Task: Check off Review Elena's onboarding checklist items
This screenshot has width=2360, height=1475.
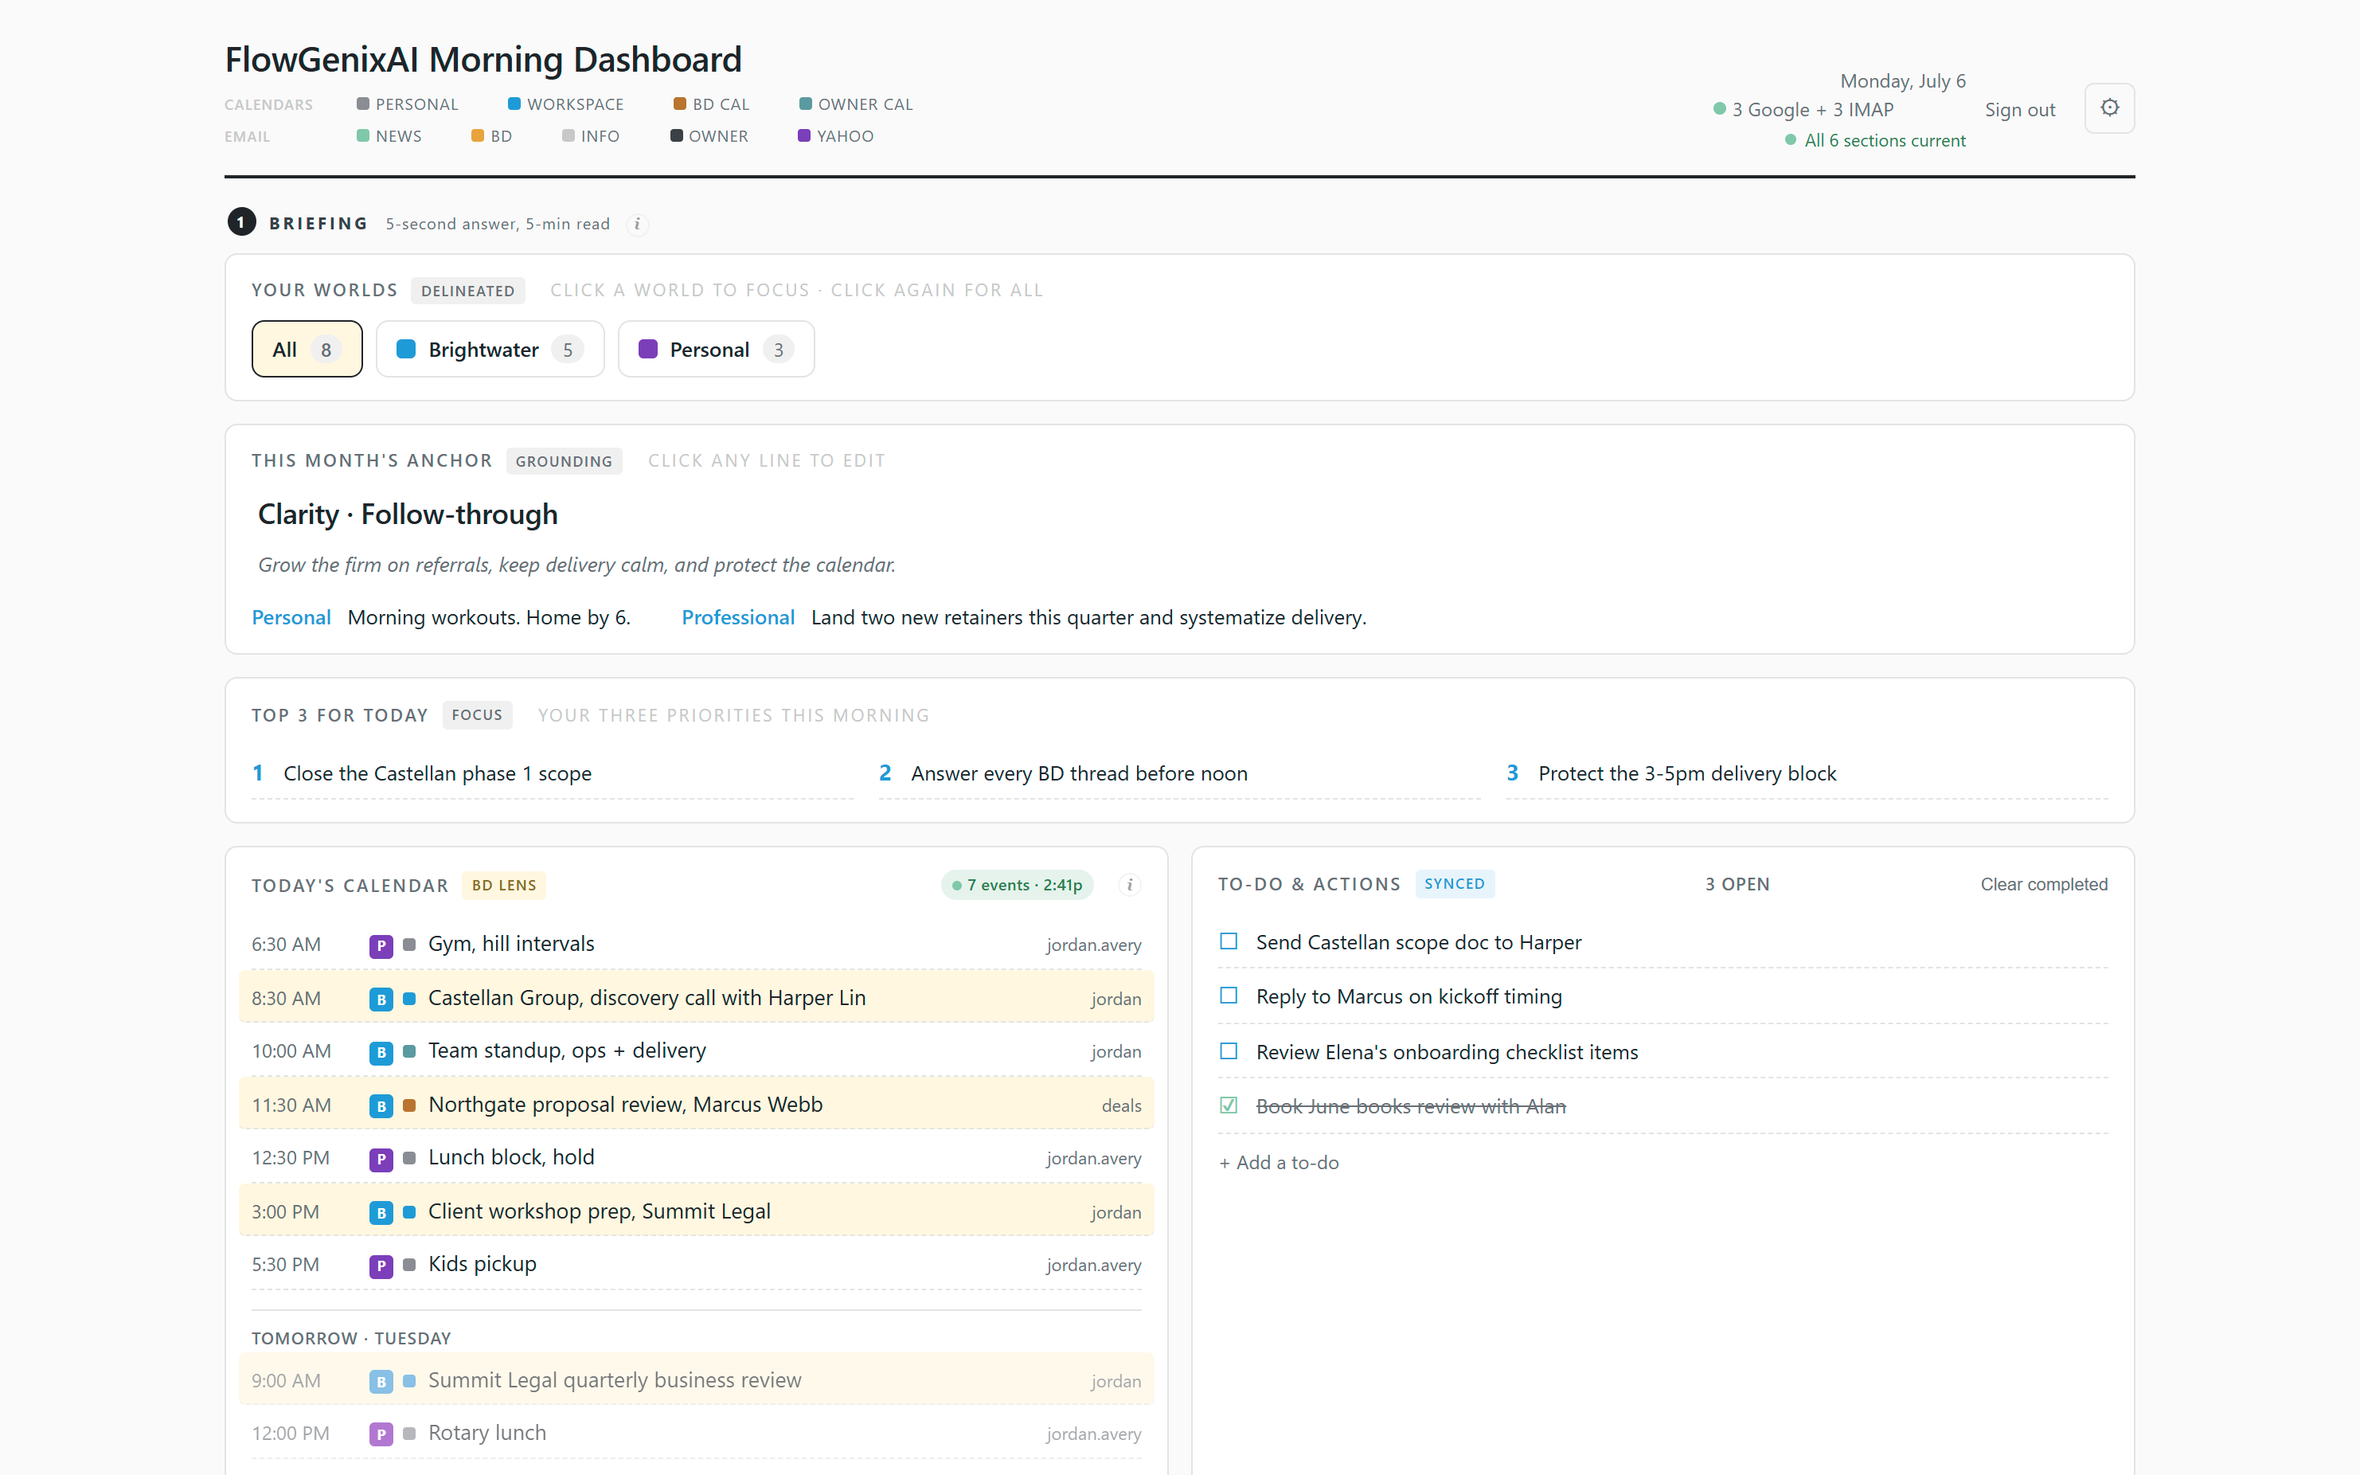Action: click(x=1229, y=1051)
